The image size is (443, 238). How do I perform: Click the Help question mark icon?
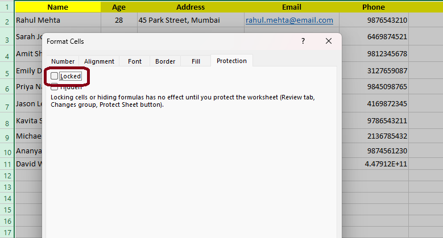[303, 41]
